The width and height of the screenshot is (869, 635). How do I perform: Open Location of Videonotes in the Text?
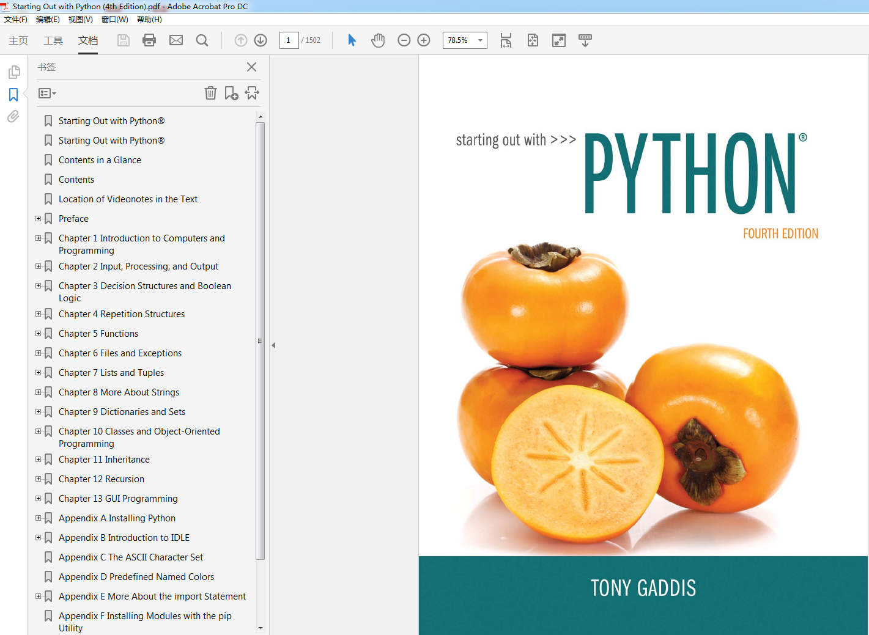tap(128, 199)
